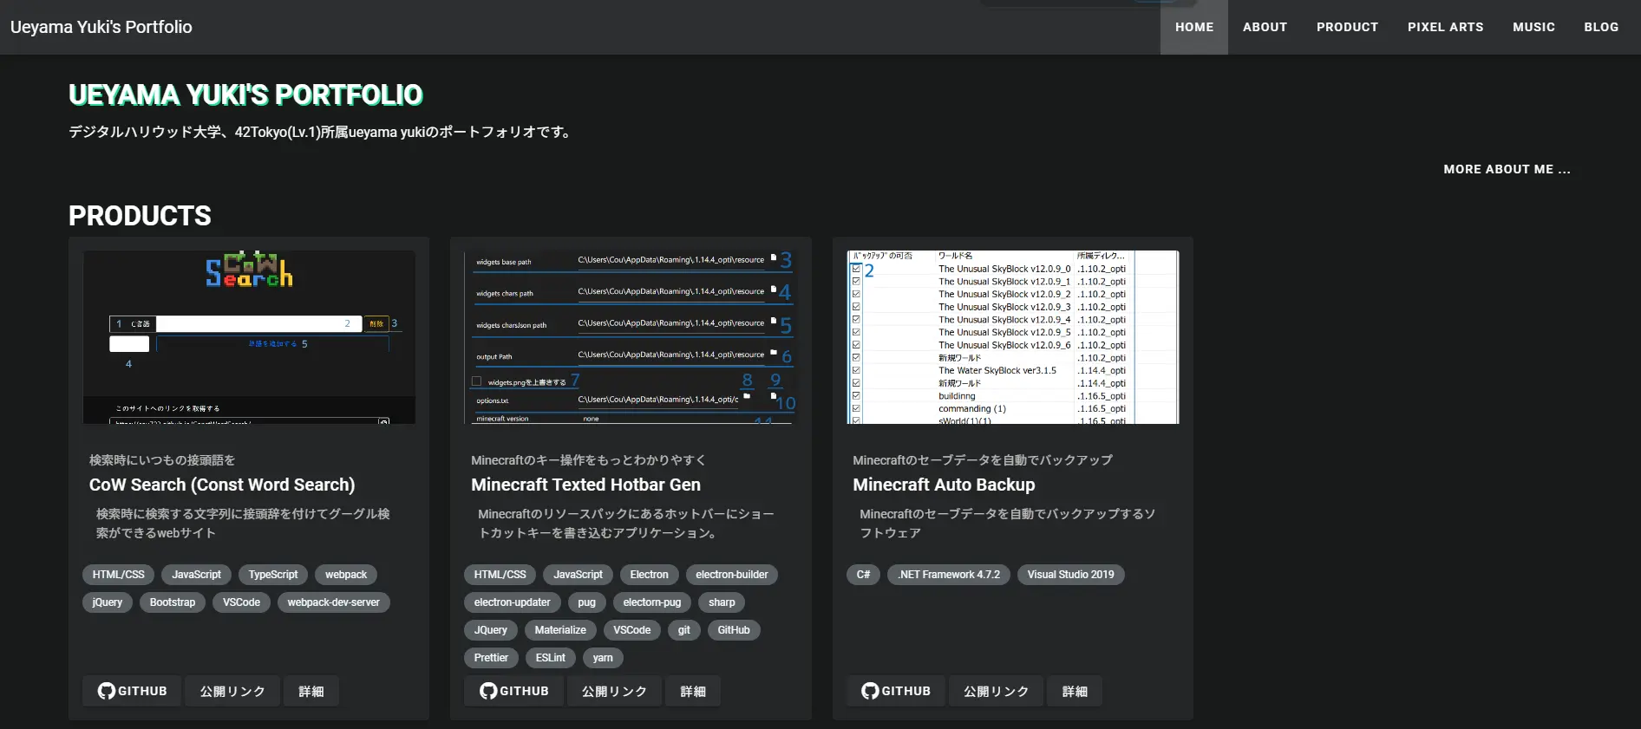1641x729 pixels.
Task: Click the Visual Studio 2019 tag chip
Action: click(x=1070, y=575)
